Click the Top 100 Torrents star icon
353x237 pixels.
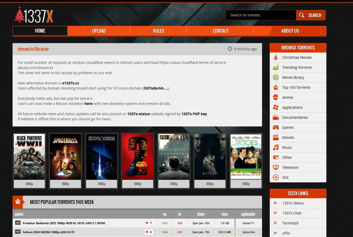coord(276,87)
